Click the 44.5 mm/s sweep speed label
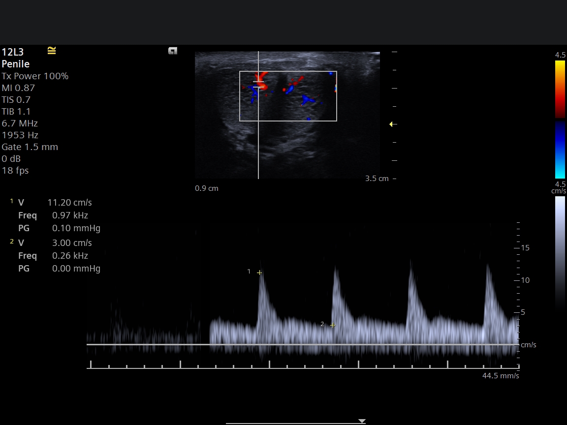Screen dimensions: 567x425 coord(500,376)
